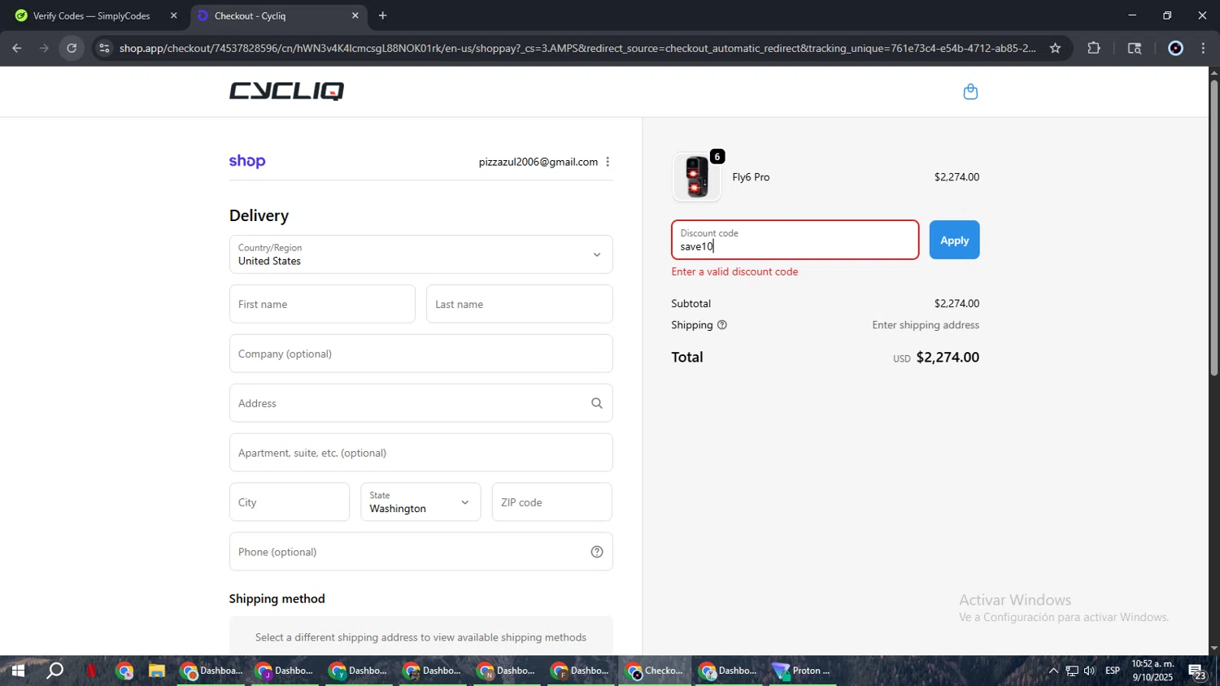The image size is (1220, 686).
Task: Switch to the Verify Codes — SimplyCodes tab
Action: pyautogui.click(x=91, y=15)
